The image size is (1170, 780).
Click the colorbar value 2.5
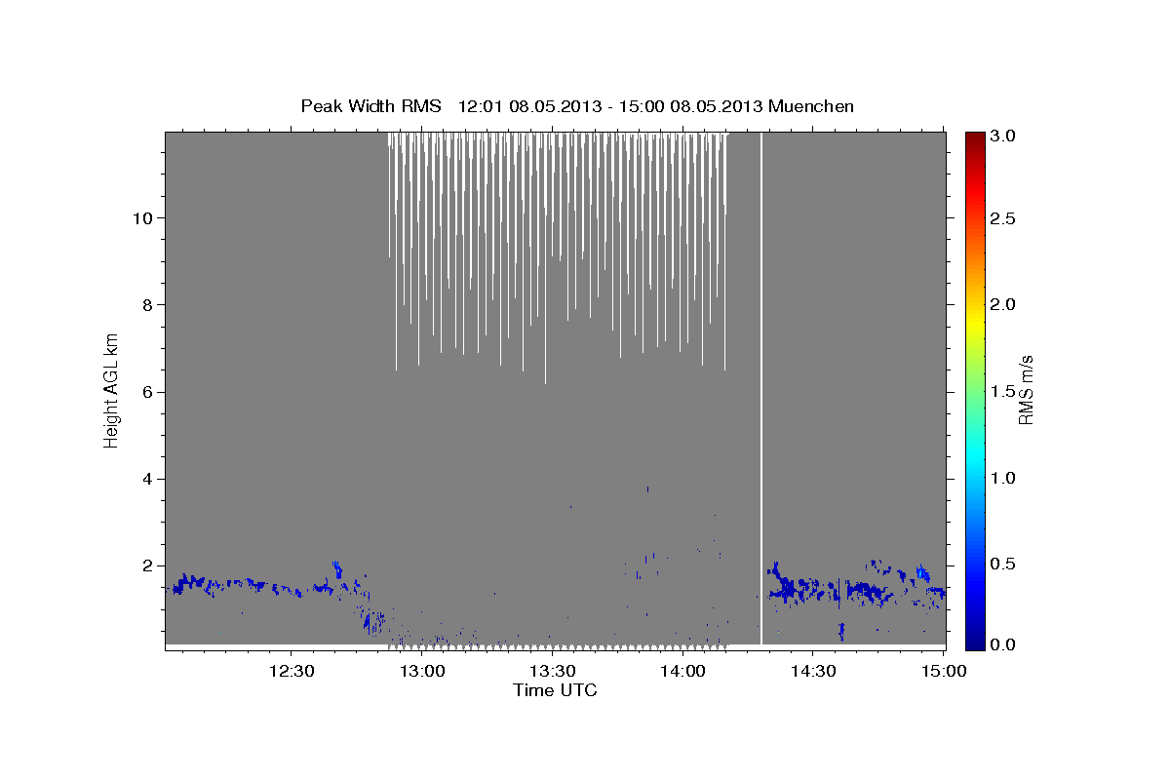coord(1003,218)
